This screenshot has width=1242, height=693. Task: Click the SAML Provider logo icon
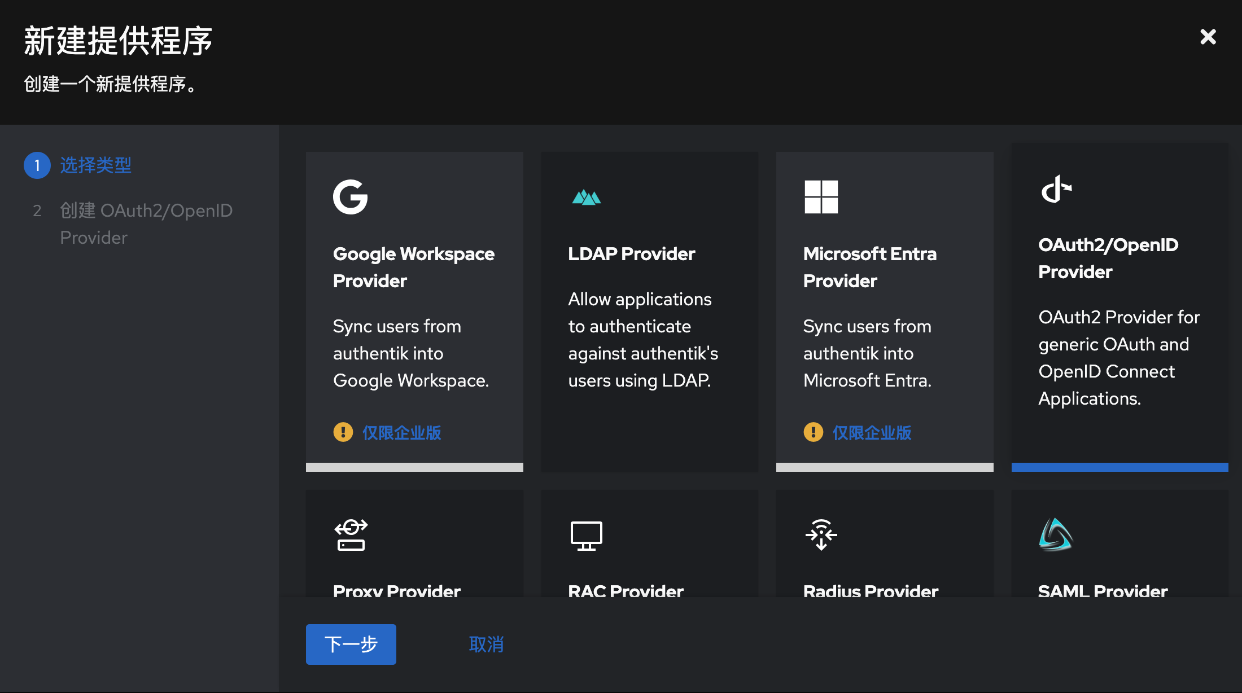point(1055,534)
